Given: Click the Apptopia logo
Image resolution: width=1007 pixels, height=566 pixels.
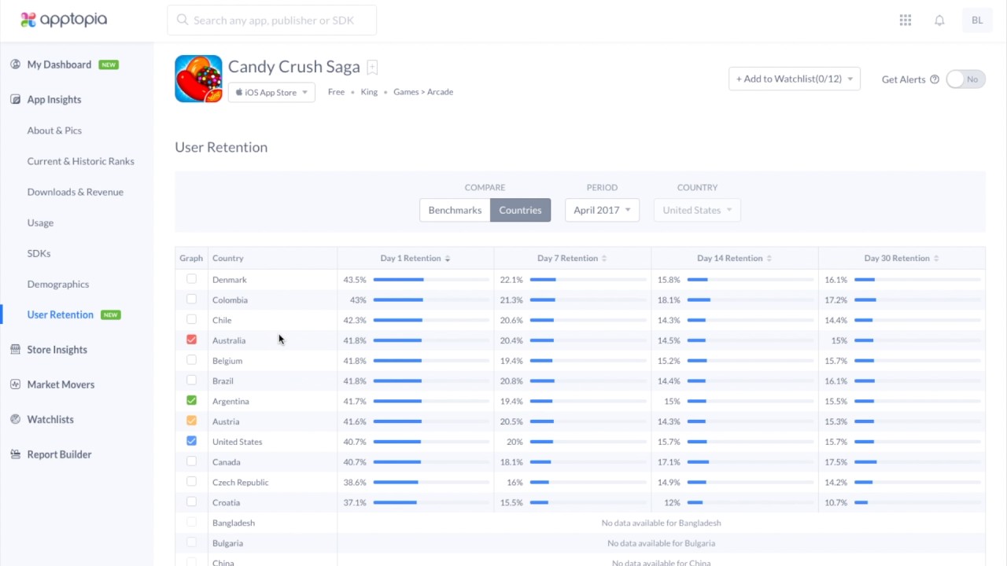Looking at the screenshot, I should click(x=63, y=20).
